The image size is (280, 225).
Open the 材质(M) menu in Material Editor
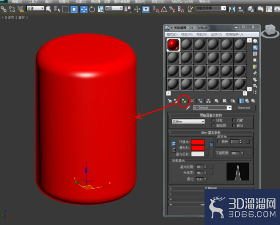(x=187, y=34)
